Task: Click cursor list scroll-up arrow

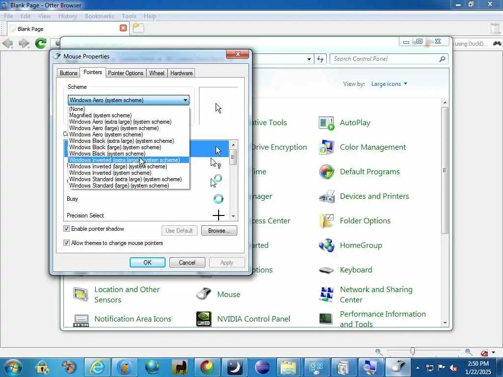Action: 233,145
